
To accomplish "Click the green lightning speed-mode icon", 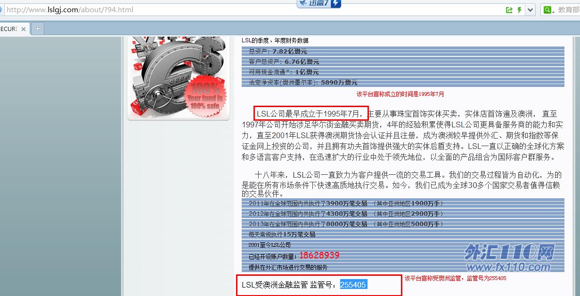I will (x=519, y=10).
